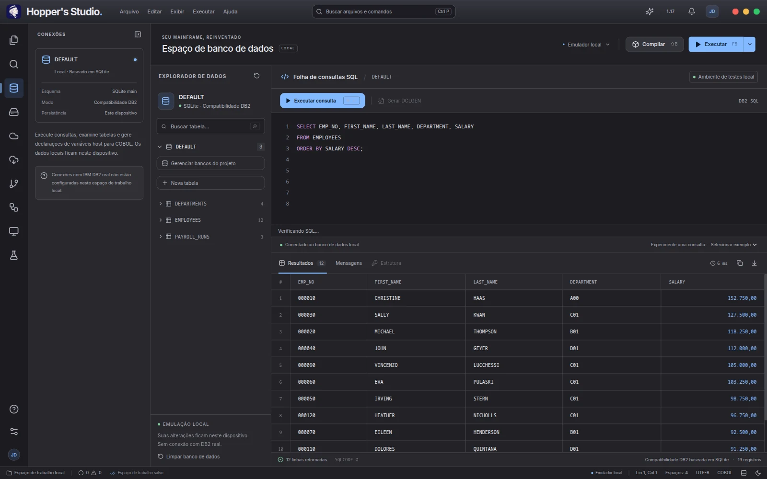Click the Compilar button
Viewport: 767px width, 479px height.
pyautogui.click(x=654, y=44)
